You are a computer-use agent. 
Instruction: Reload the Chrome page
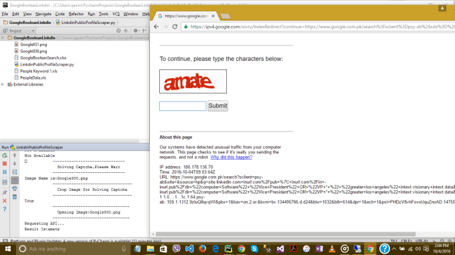(175, 27)
